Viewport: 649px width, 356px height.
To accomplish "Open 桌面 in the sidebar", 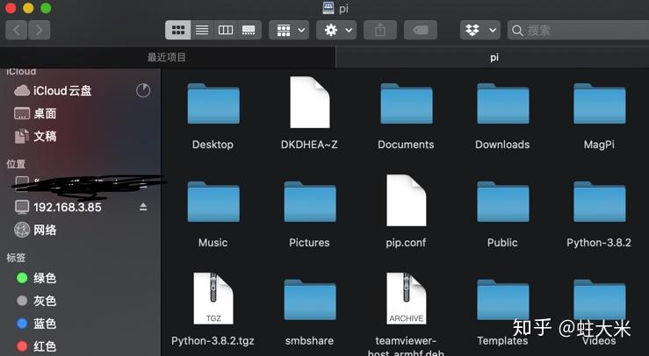I will coord(35,113).
